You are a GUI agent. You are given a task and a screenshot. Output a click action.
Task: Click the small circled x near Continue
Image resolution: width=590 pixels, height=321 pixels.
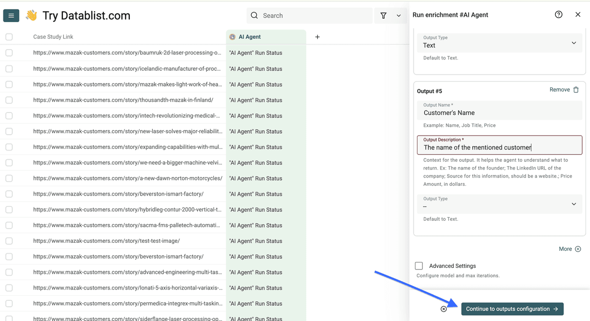pyautogui.click(x=443, y=309)
